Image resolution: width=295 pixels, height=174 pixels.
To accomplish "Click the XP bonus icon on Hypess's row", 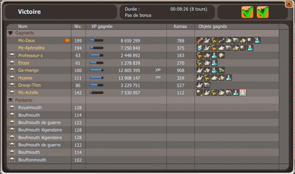I will 158,78.
